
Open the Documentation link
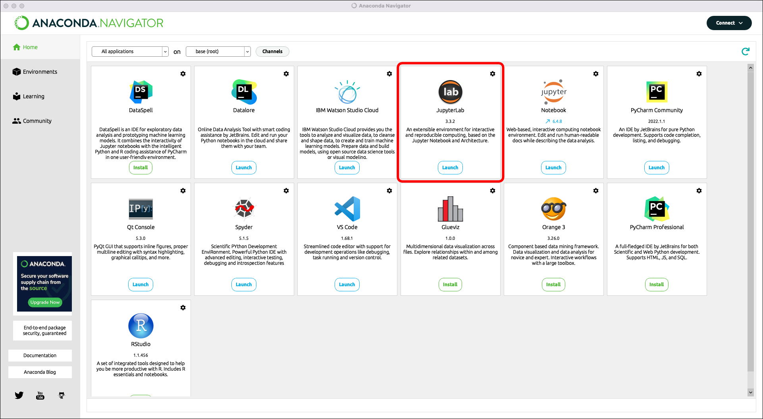(40, 356)
